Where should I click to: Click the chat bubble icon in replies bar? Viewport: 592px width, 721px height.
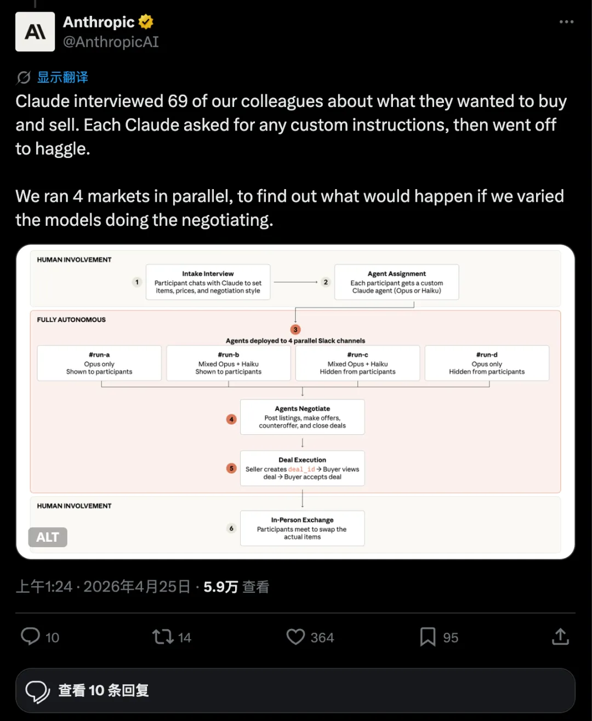pyautogui.click(x=37, y=691)
